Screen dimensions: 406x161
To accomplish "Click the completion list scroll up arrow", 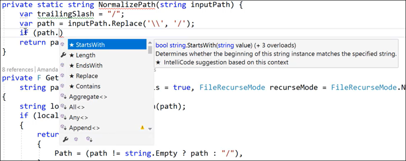I will pyautogui.click(x=150, y=43).
